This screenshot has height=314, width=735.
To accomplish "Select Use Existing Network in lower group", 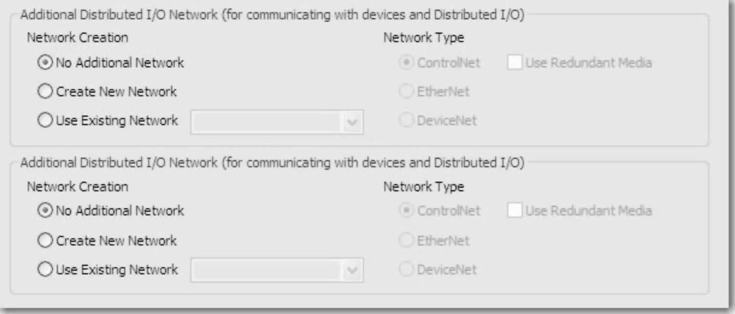I will (x=44, y=270).
